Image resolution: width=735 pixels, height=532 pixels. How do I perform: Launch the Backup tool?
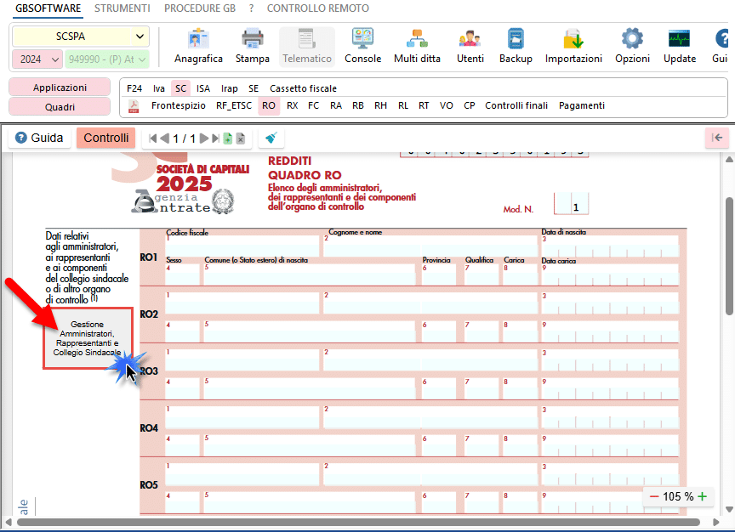click(x=516, y=46)
